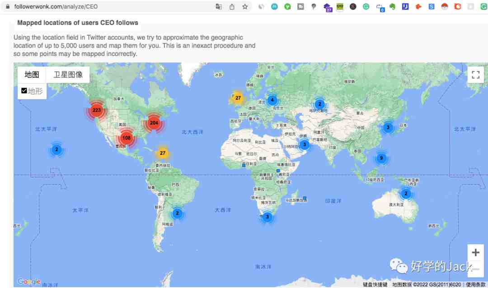The width and height of the screenshot is (488, 288).
Task: Click the 键盘快捷键 shortcuts button
Action: [x=375, y=284]
